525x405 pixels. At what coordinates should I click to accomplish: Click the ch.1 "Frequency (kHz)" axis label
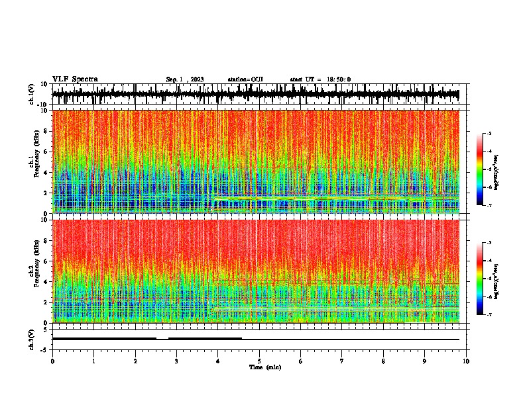37,154
